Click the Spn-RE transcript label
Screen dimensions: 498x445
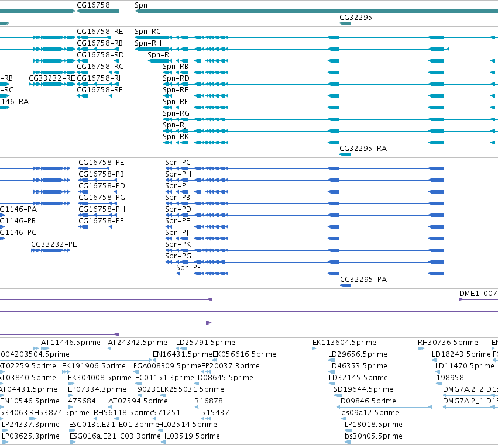click(x=176, y=90)
